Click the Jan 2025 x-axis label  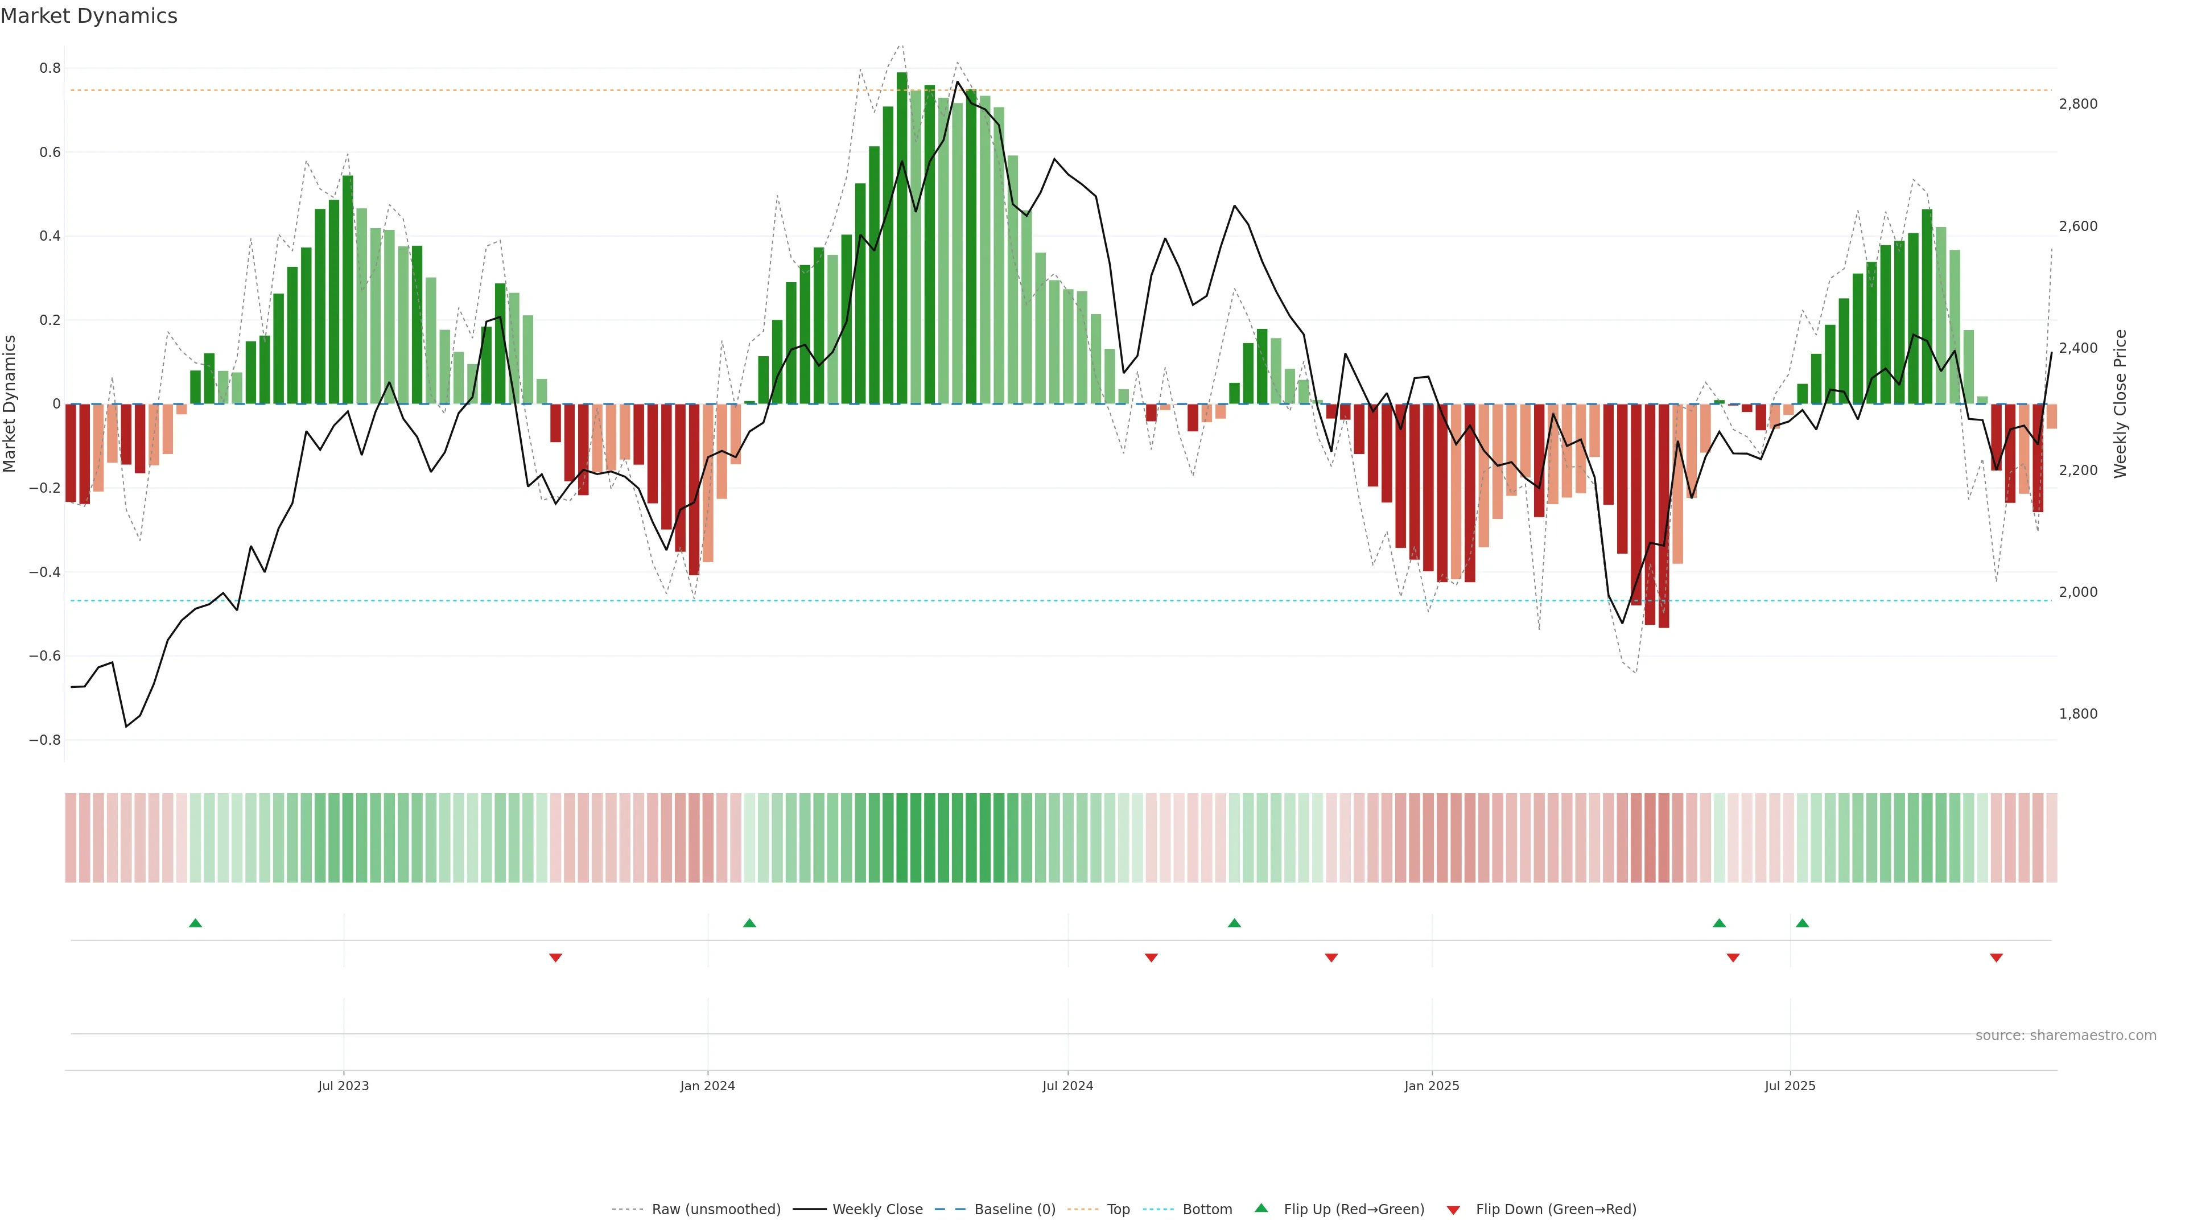[1431, 1086]
